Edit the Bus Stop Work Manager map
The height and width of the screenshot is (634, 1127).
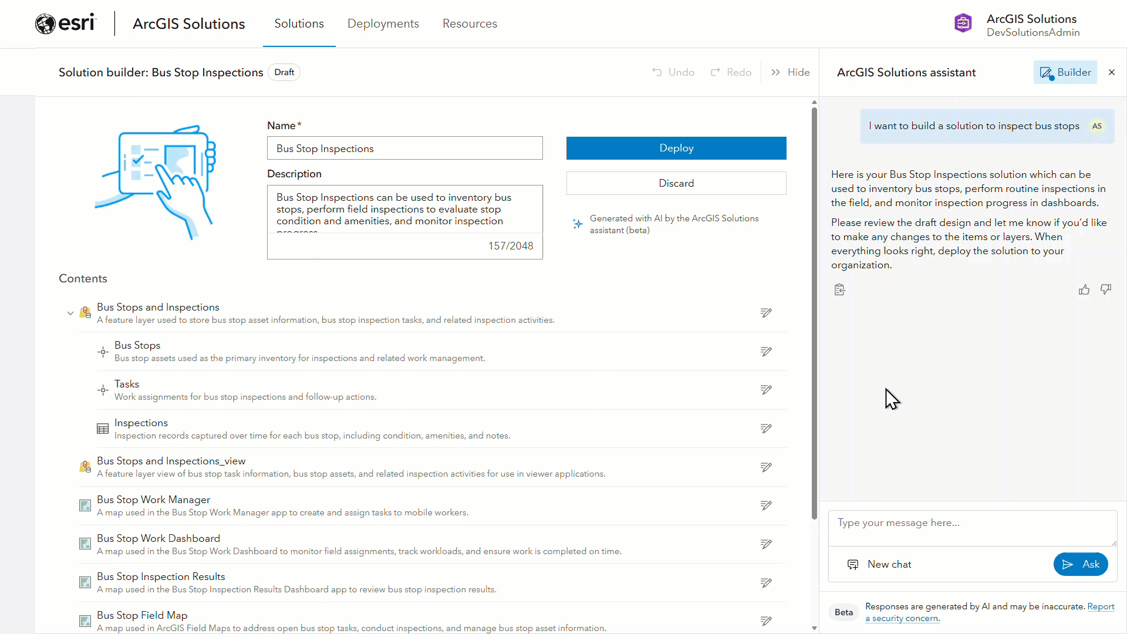(766, 505)
